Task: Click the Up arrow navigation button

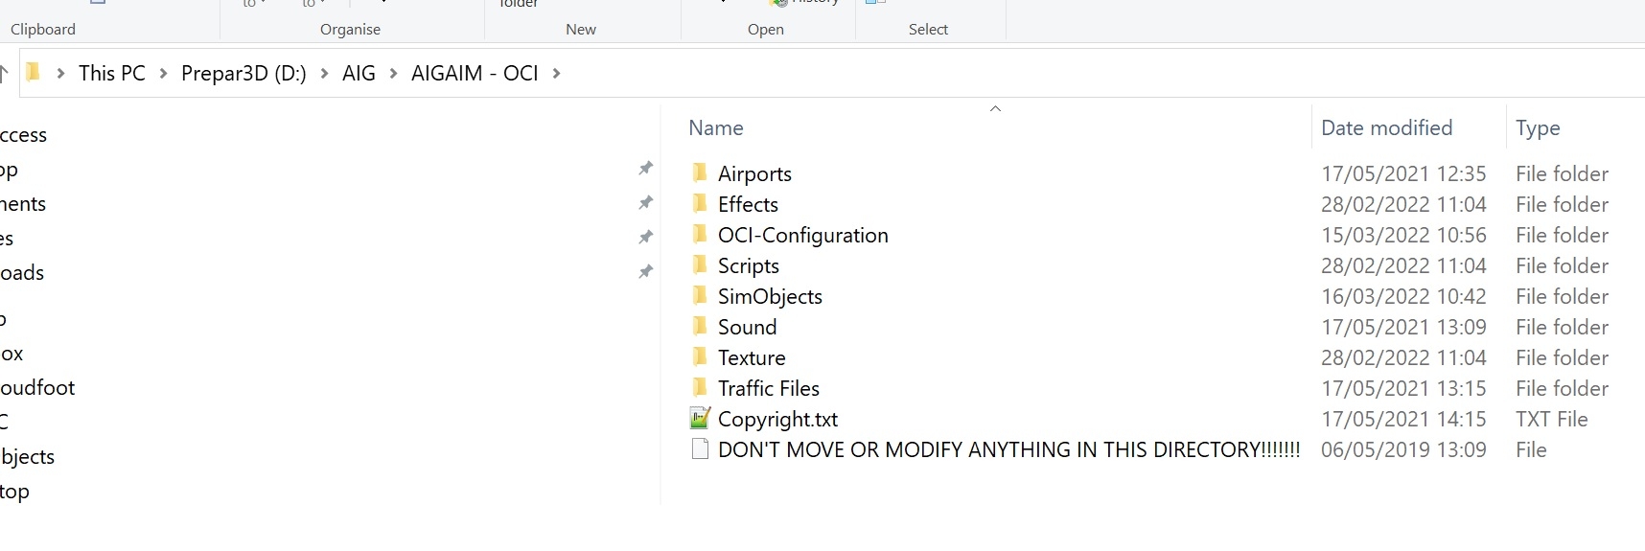Action: [4, 73]
